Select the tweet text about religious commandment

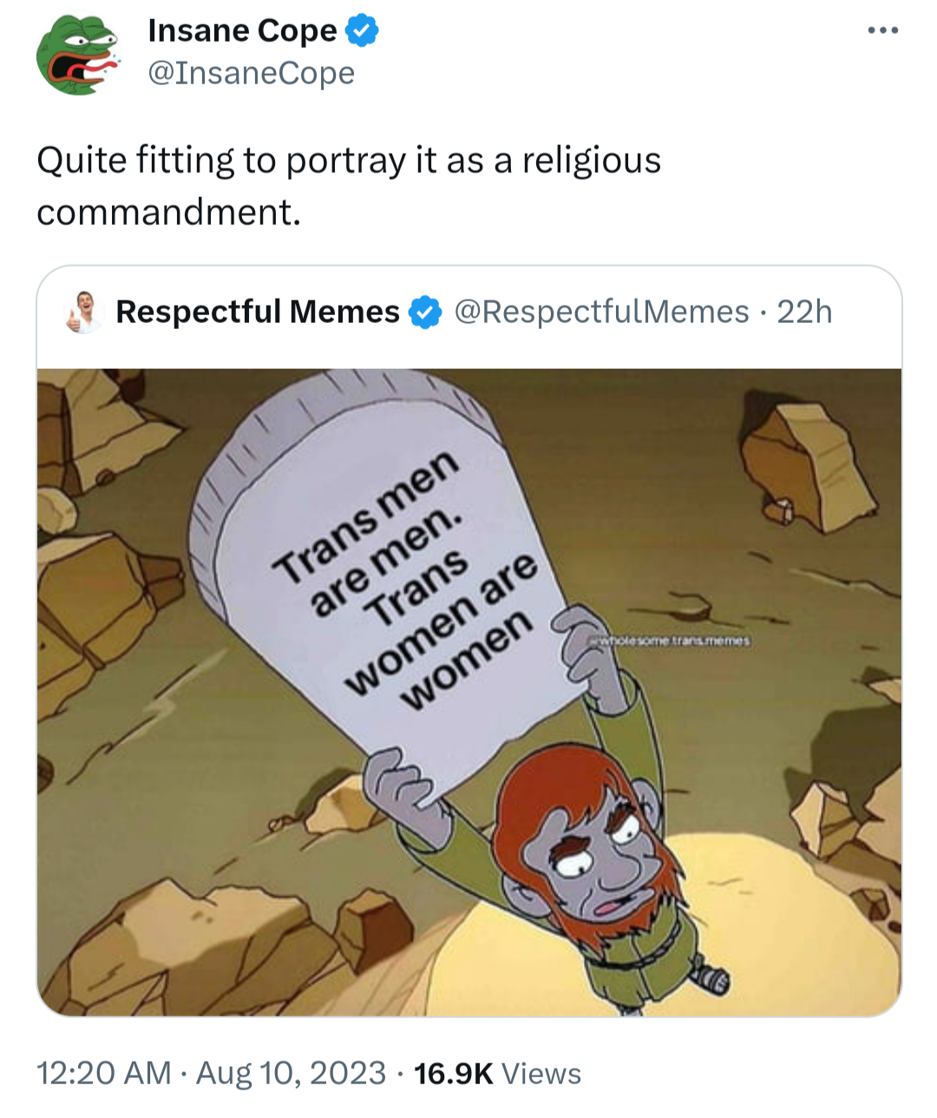click(349, 186)
